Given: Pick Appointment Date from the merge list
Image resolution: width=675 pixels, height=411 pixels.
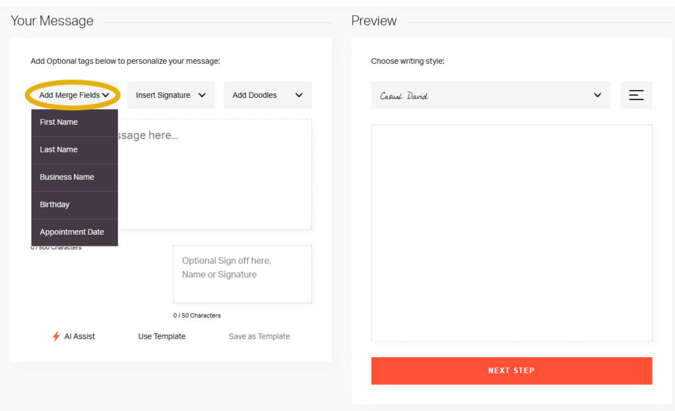Looking at the screenshot, I should (74, 231).
